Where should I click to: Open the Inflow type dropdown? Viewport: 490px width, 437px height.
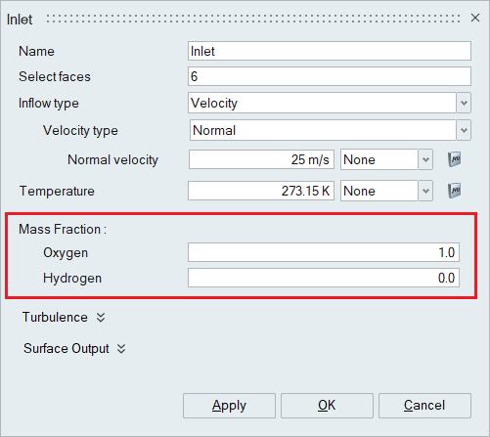464,103
